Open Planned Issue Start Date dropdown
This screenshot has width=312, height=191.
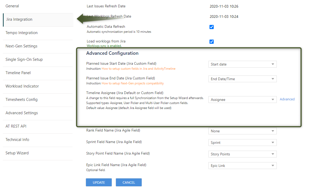pos(242,64)
